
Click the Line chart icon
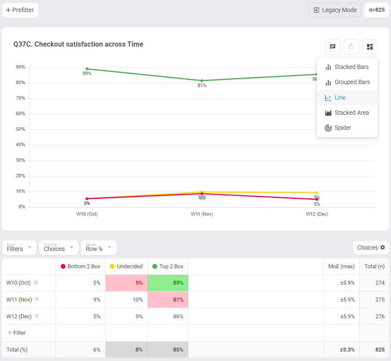[328, 97]
